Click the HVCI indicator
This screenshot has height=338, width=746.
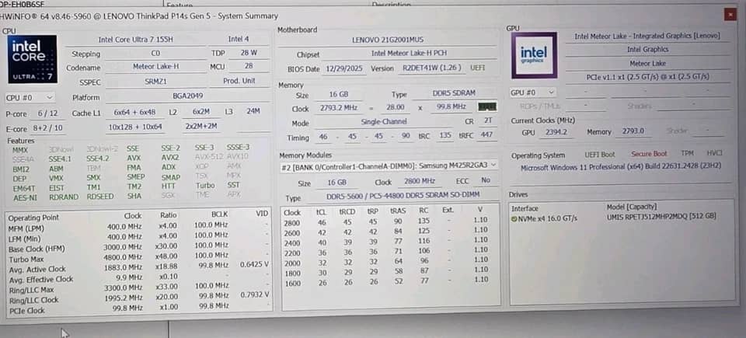pos(714,153)
